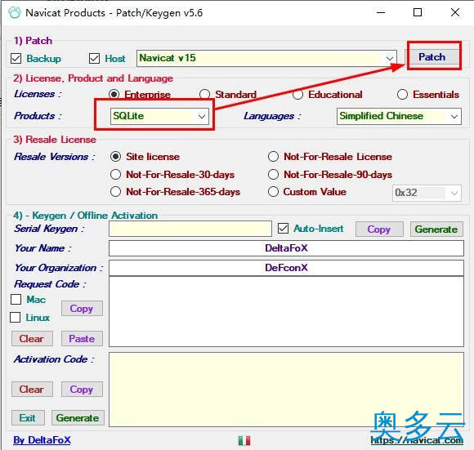This screenshot has height=450, width=474.
Task: Select Not-For-Resale-90-days option
Action: [273, 174]
